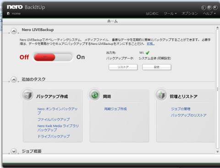This screenshot has height=168, width=220.
Task: Click the Home icon under the Nero logo
Action: point(8,13)
